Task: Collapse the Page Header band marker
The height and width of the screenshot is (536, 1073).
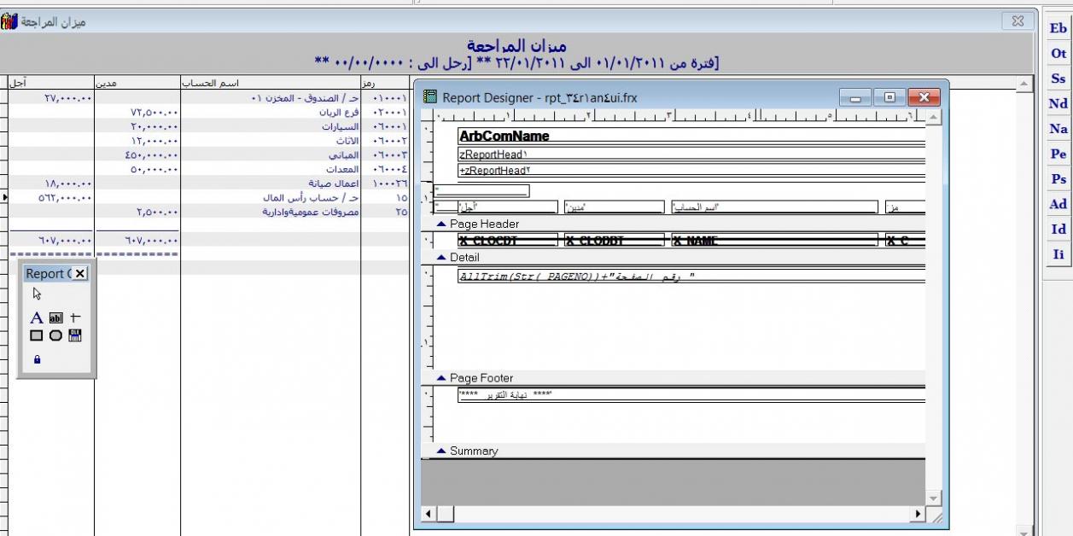Action: pos(441,224)
